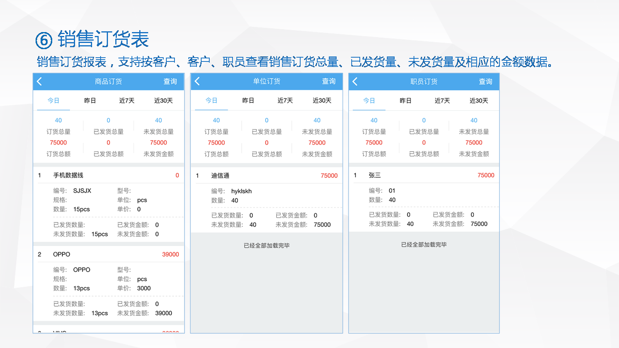Open 近30天 tab in 职员订货 panel
This screenshot has height=348, width=619.
click(479, 101)
